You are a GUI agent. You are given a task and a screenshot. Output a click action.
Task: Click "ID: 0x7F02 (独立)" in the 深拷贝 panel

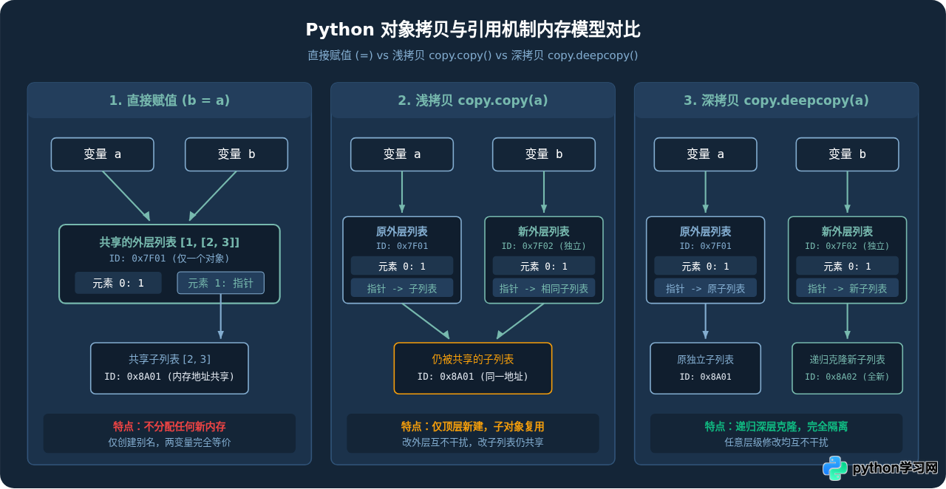pyautogui.click(x=847, y=246)
